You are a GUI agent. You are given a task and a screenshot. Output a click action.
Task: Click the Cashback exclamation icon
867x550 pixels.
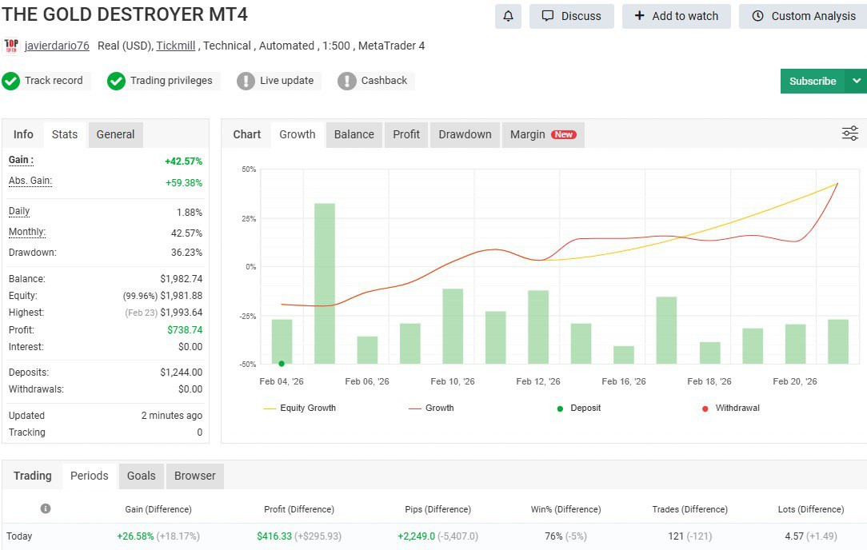(x=347, y=81)
